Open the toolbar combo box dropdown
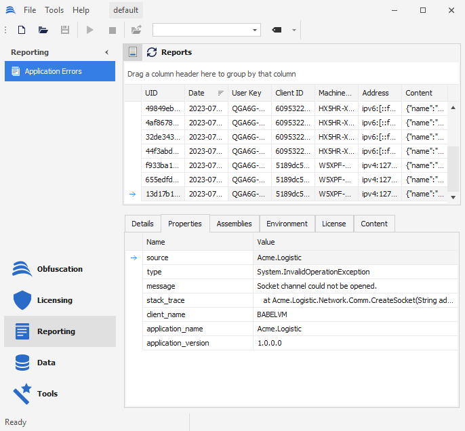The image size is (465, 431). click(255, 30)
